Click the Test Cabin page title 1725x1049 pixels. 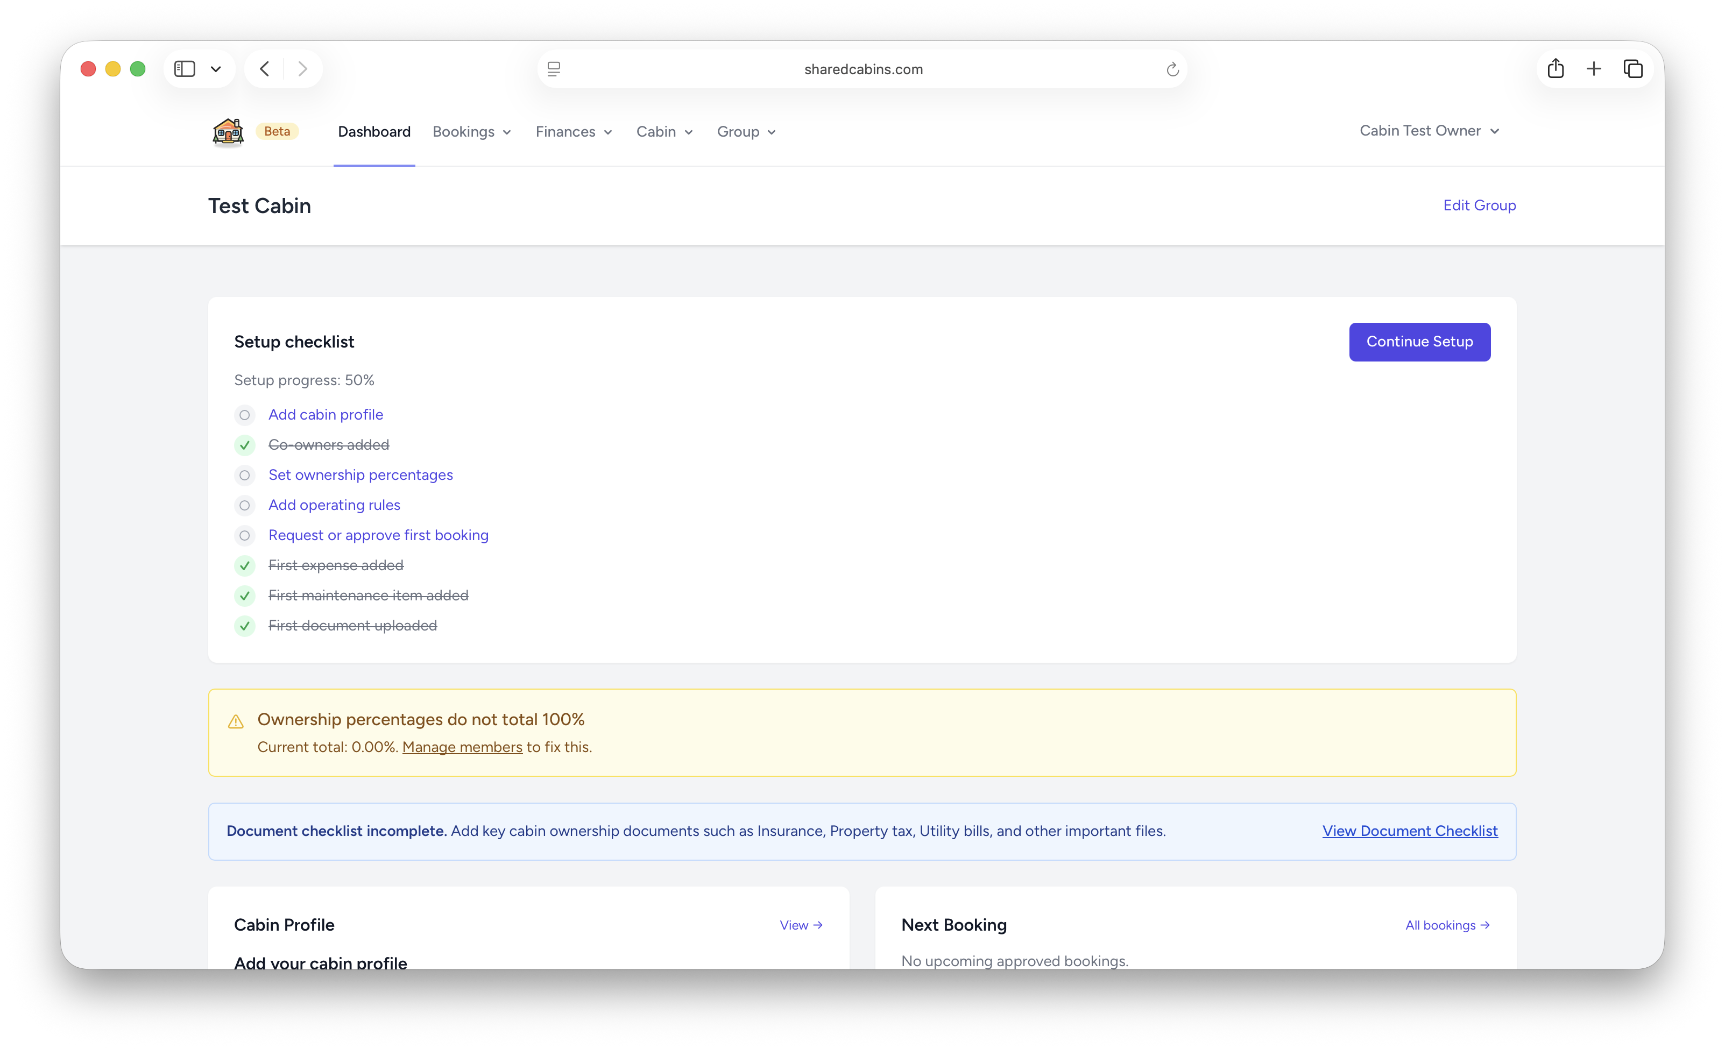point(259,205)
